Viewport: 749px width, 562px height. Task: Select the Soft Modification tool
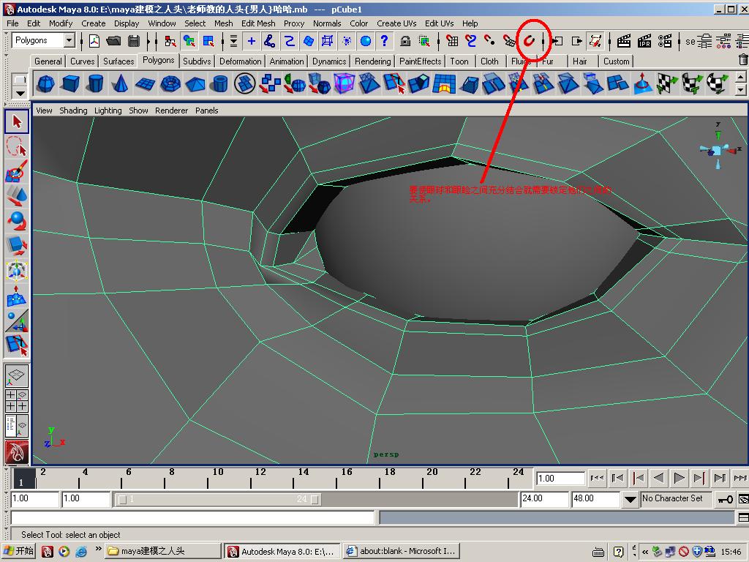(x=17, y=296)
